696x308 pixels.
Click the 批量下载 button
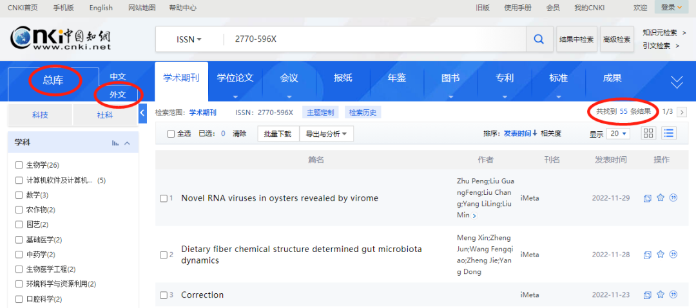click(x=277, y=133)
